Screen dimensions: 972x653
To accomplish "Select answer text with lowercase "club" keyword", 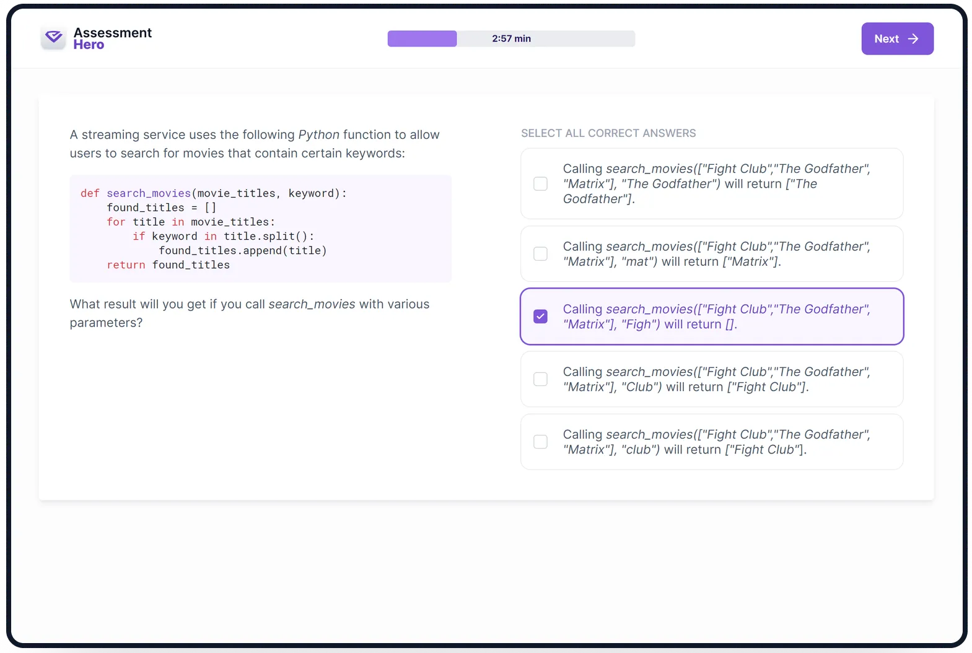I will (717, 442).
